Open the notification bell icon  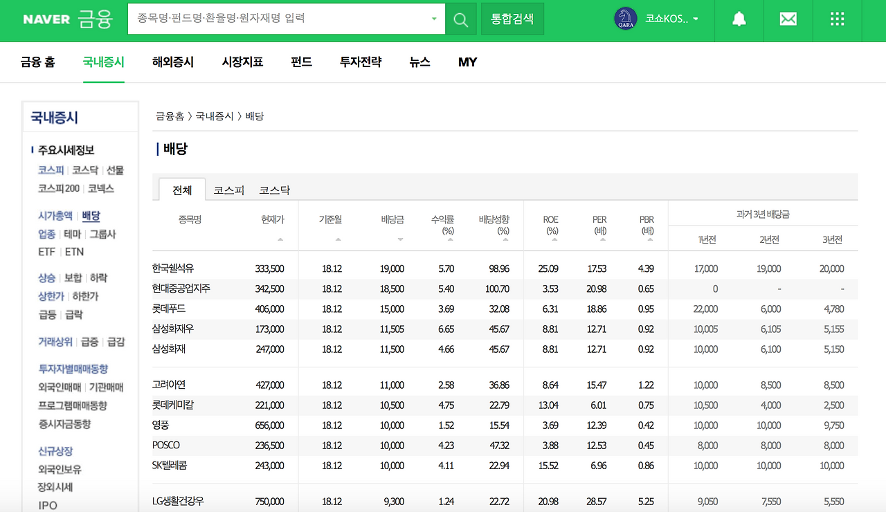(x=738, y=19)
